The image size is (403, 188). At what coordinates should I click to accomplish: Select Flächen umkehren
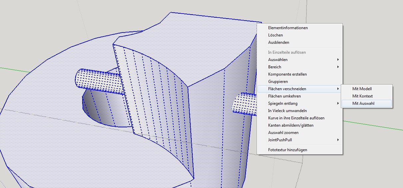(x=284, y=96)
